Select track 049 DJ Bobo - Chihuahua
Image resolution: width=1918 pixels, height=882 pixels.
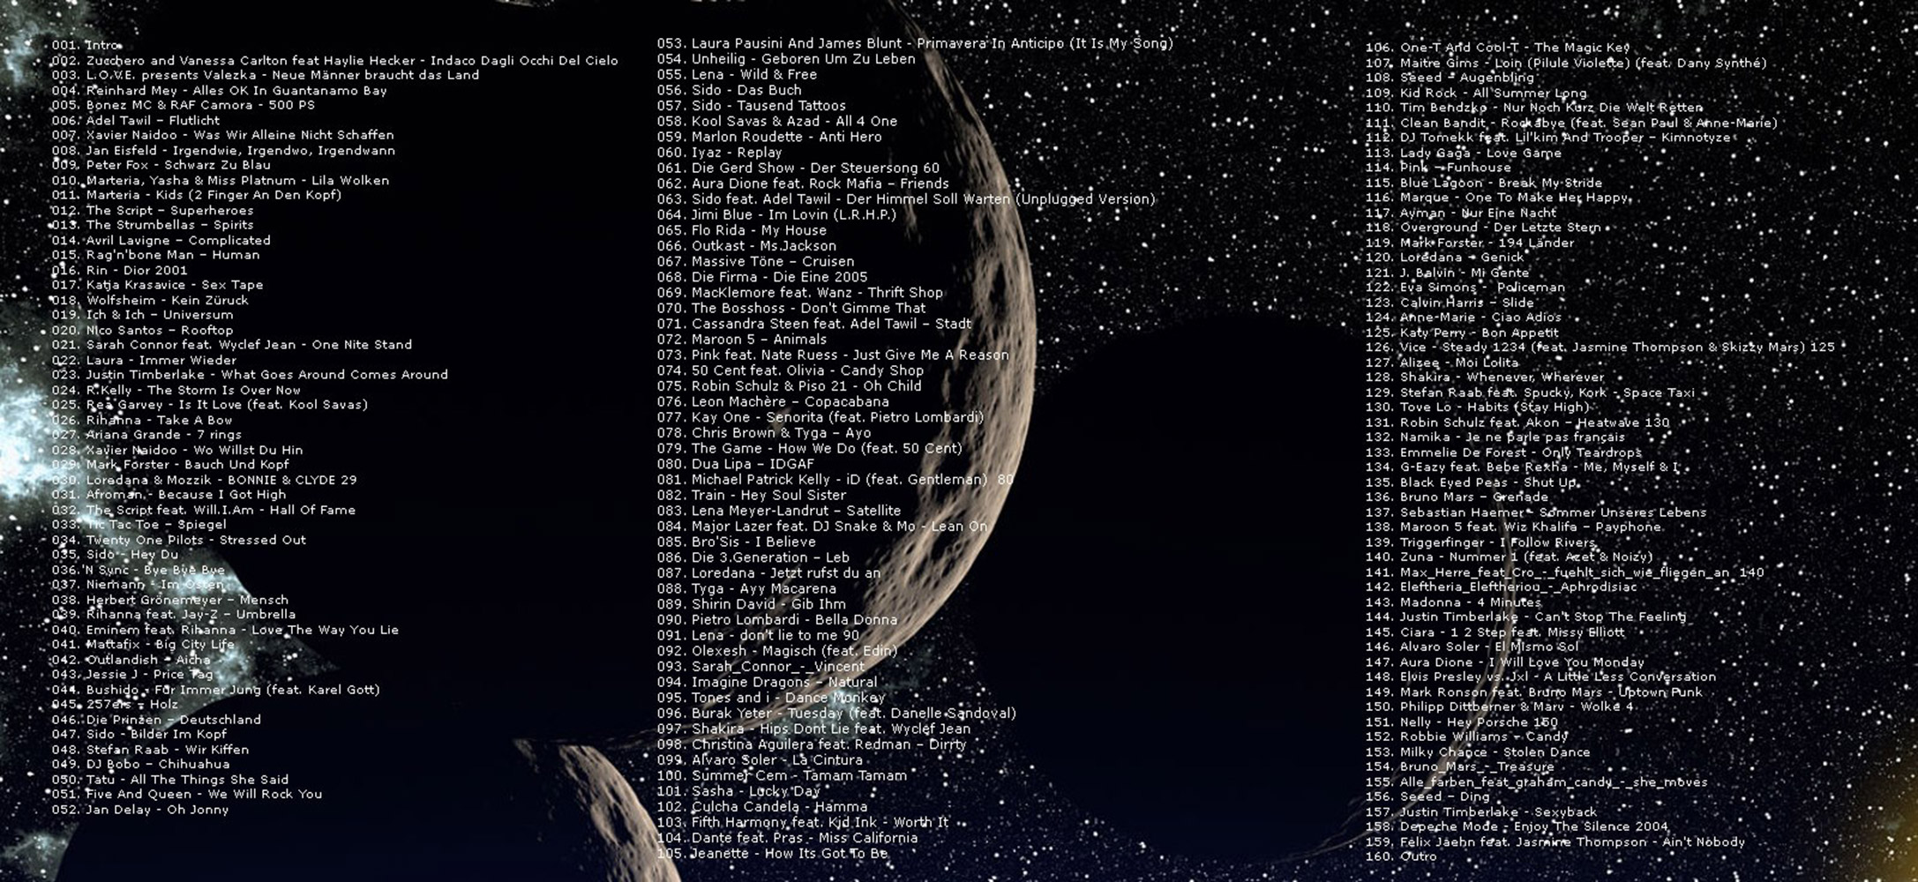[x=140, y=765]
